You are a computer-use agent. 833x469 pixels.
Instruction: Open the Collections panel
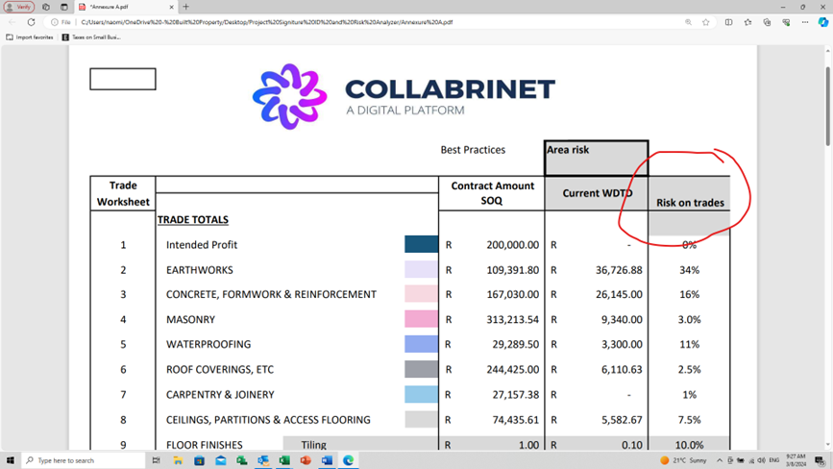click(x=767, y=22)
